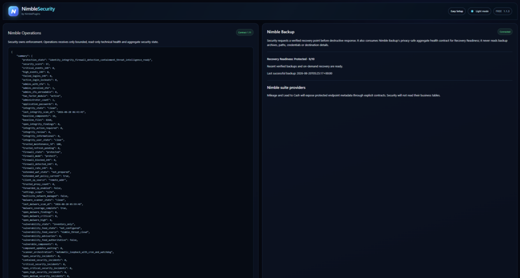
Task: Click the "failed_logins_24h" line
Action: coord(37,76)
